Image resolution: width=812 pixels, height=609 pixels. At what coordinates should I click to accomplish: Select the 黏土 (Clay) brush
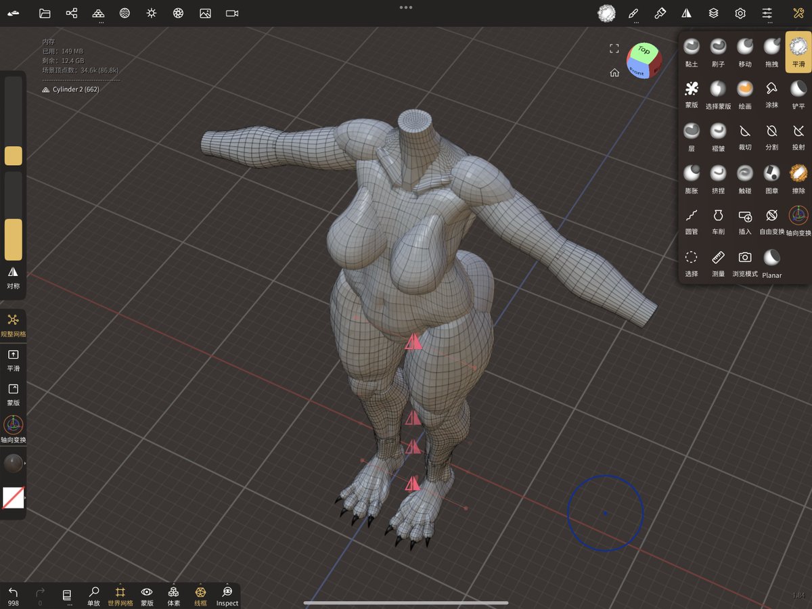(x=691, y=52)
